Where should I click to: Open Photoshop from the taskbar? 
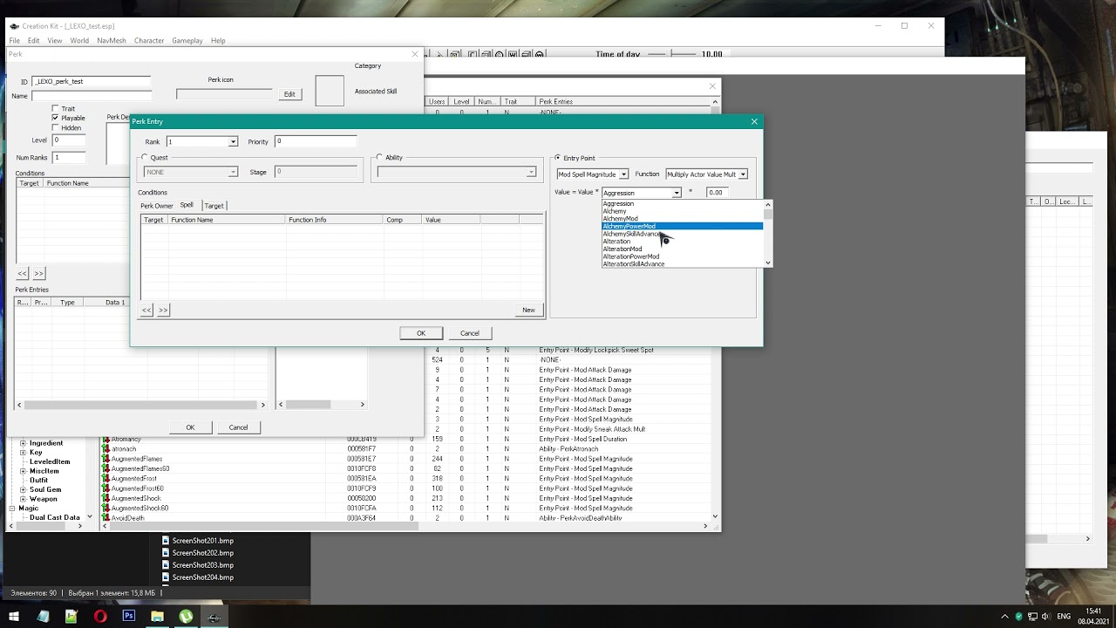pos(129,616)
